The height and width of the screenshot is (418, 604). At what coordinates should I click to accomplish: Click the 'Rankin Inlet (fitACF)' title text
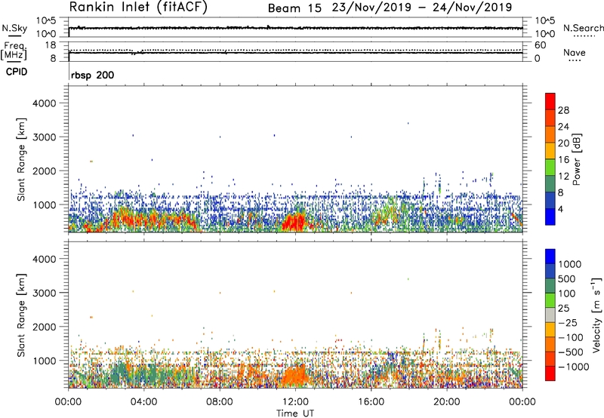(x=138, y=8)
